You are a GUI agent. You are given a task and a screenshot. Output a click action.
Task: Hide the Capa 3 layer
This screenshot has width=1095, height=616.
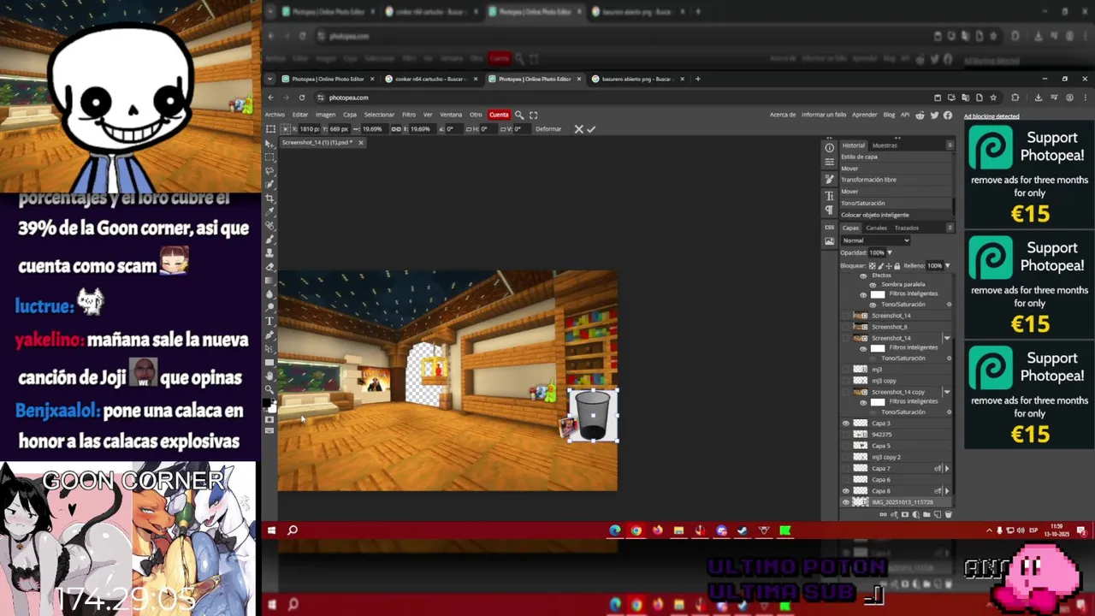click(x=846, y=423)
